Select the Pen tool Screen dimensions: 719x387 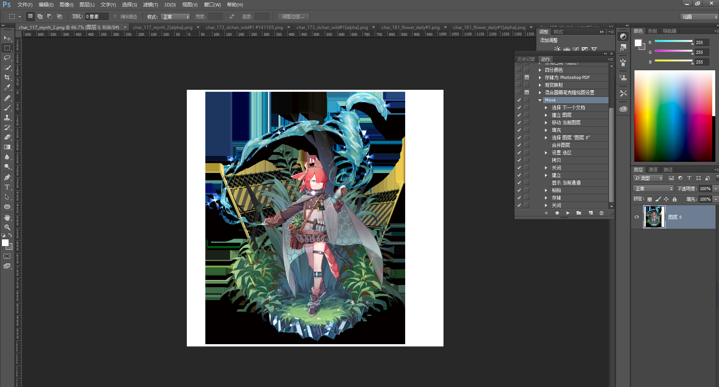(7, 177)
